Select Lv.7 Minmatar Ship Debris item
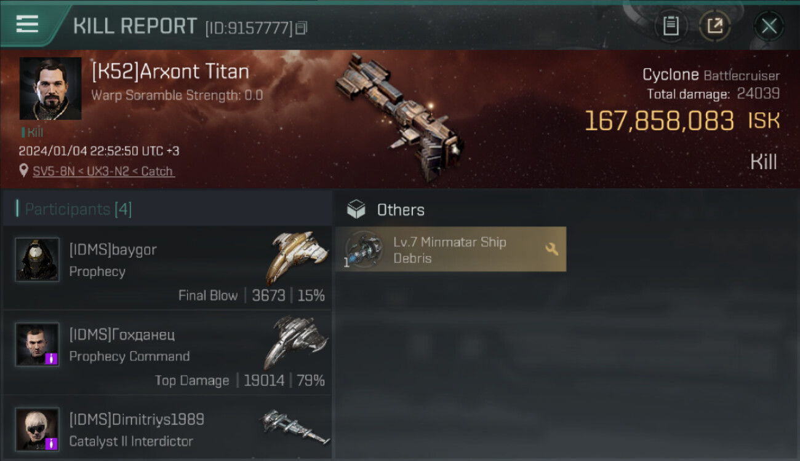 (450, 249)
